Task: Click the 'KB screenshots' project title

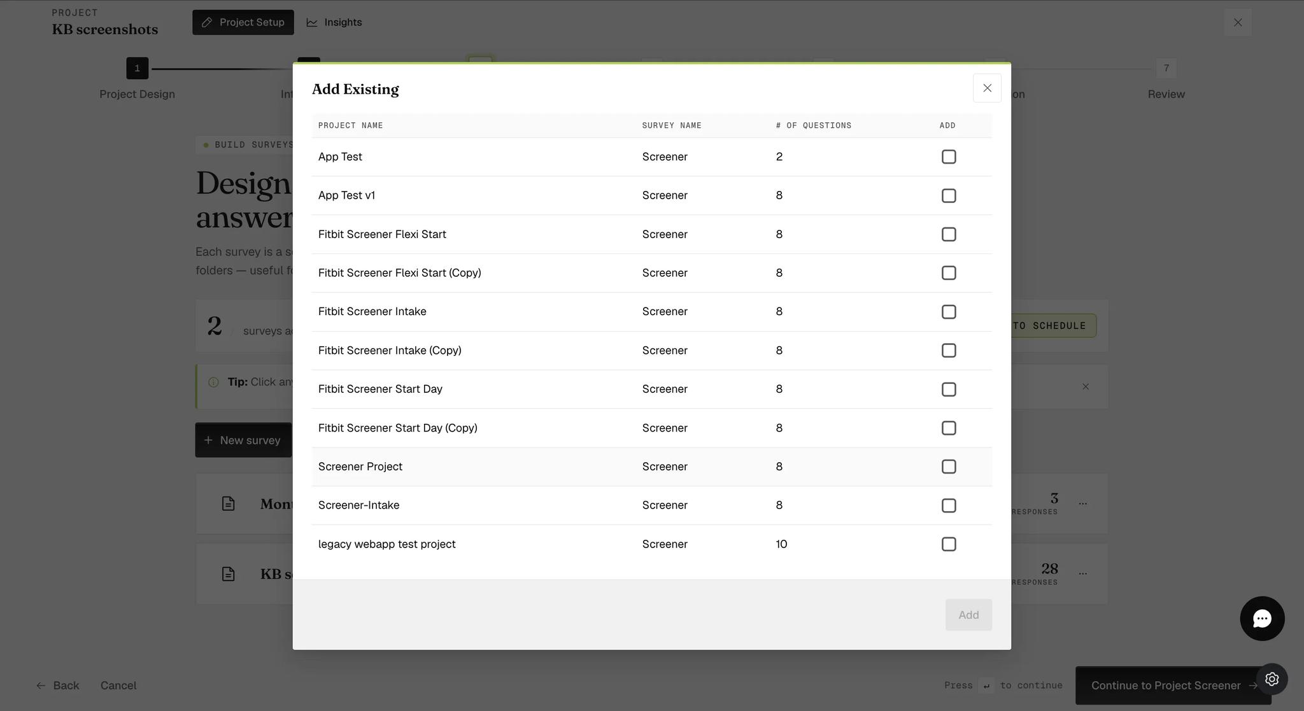Action: 105,29
